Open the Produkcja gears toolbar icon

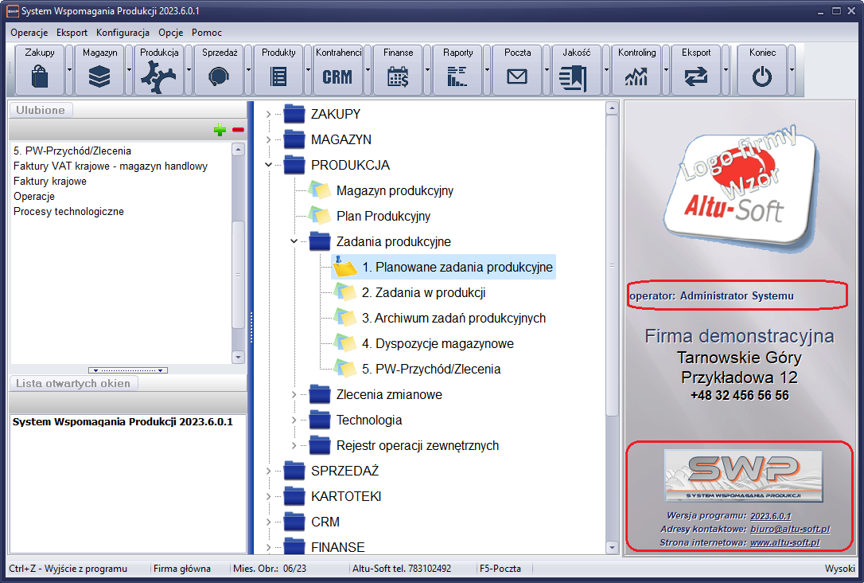click(x=159, y=76)
